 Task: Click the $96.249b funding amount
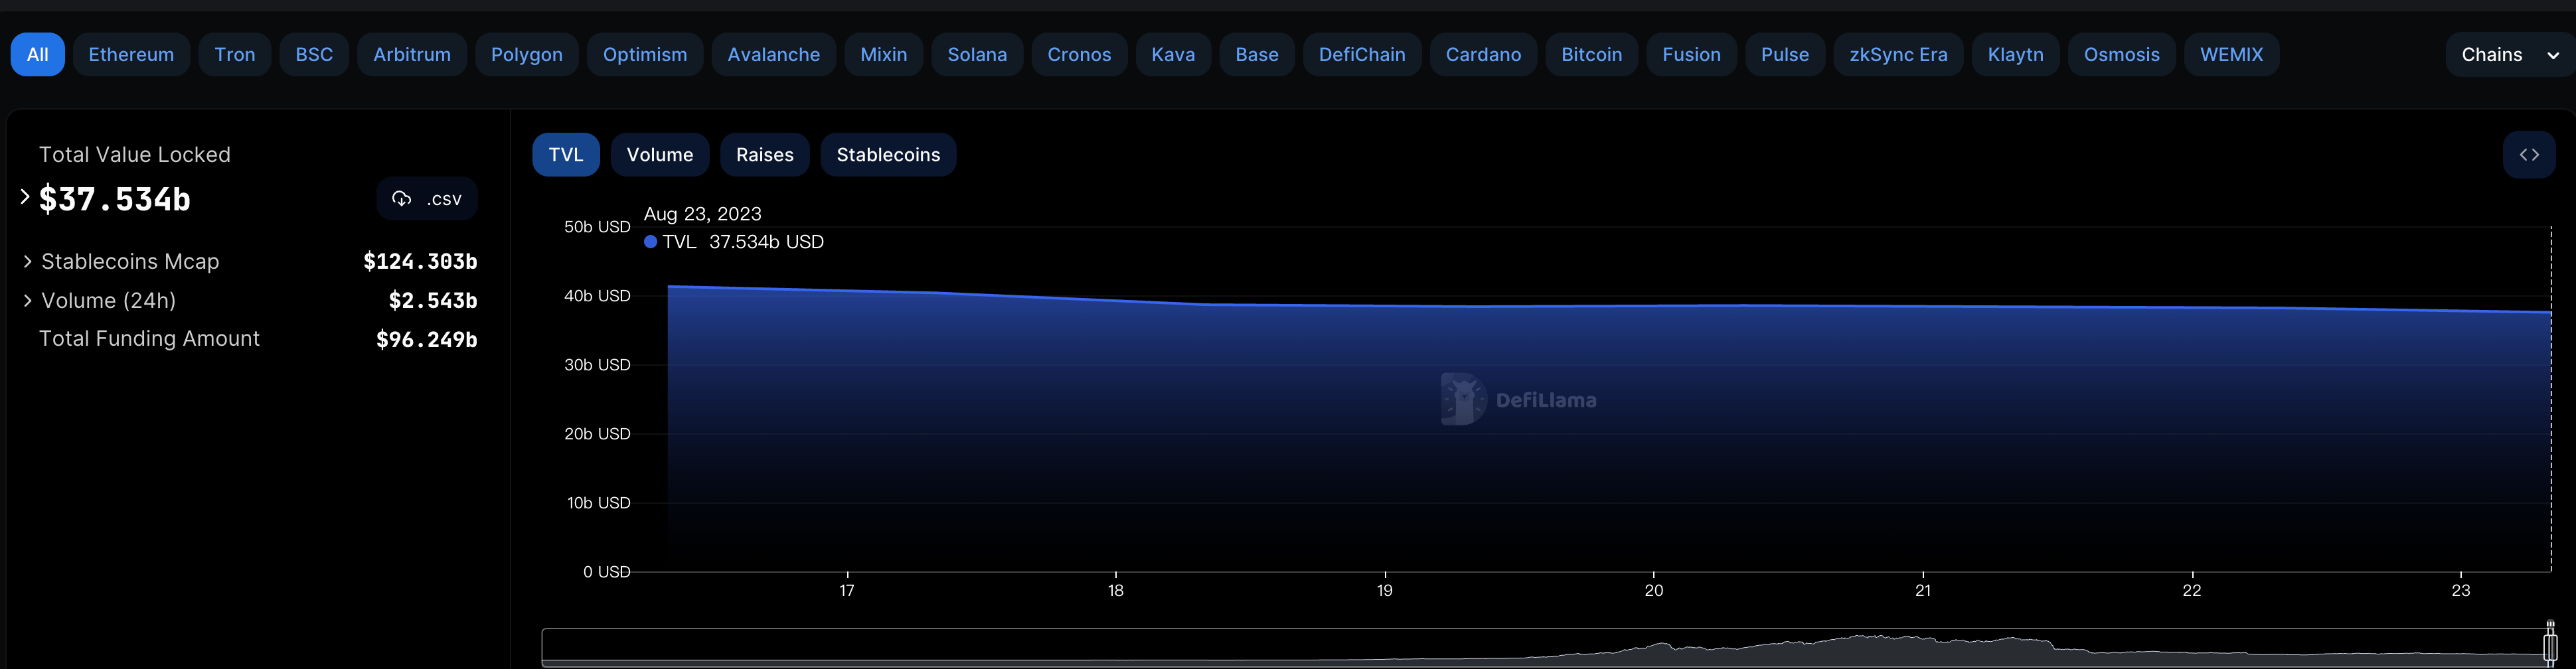click(427, 339)
